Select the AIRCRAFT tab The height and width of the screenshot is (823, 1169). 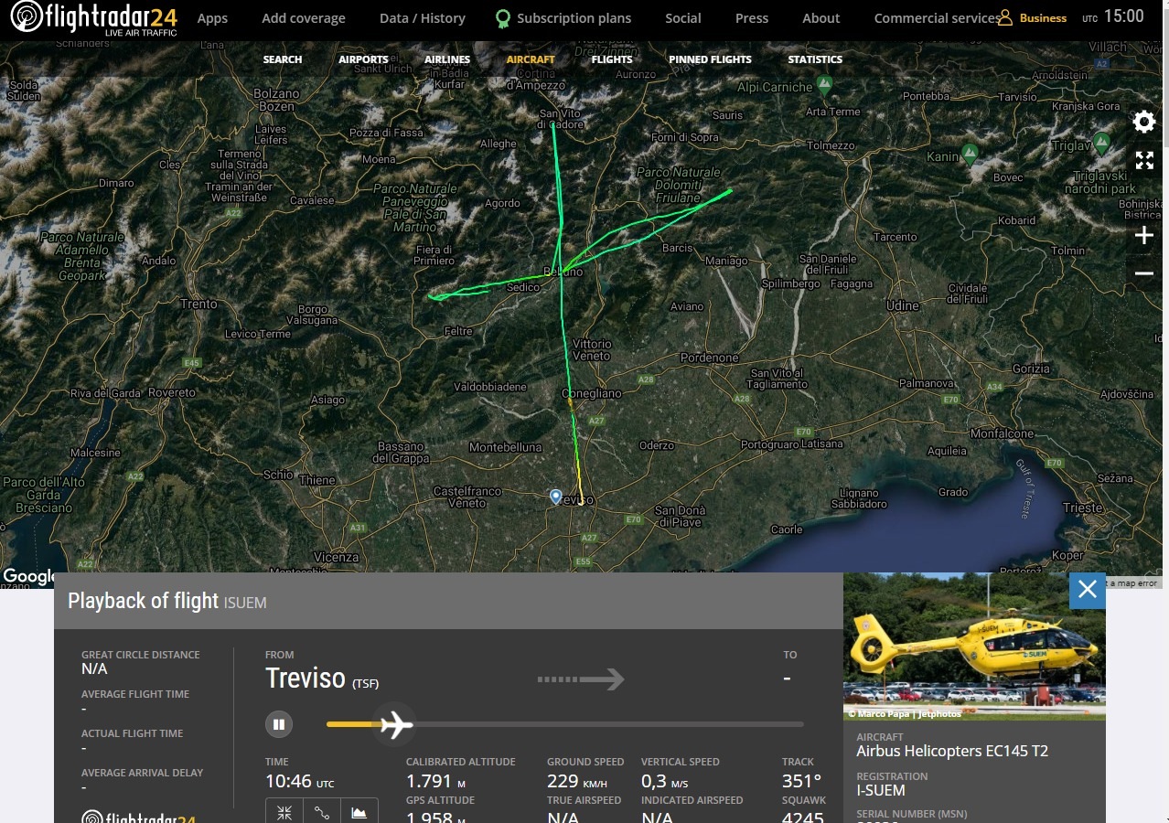click(531, 59)
